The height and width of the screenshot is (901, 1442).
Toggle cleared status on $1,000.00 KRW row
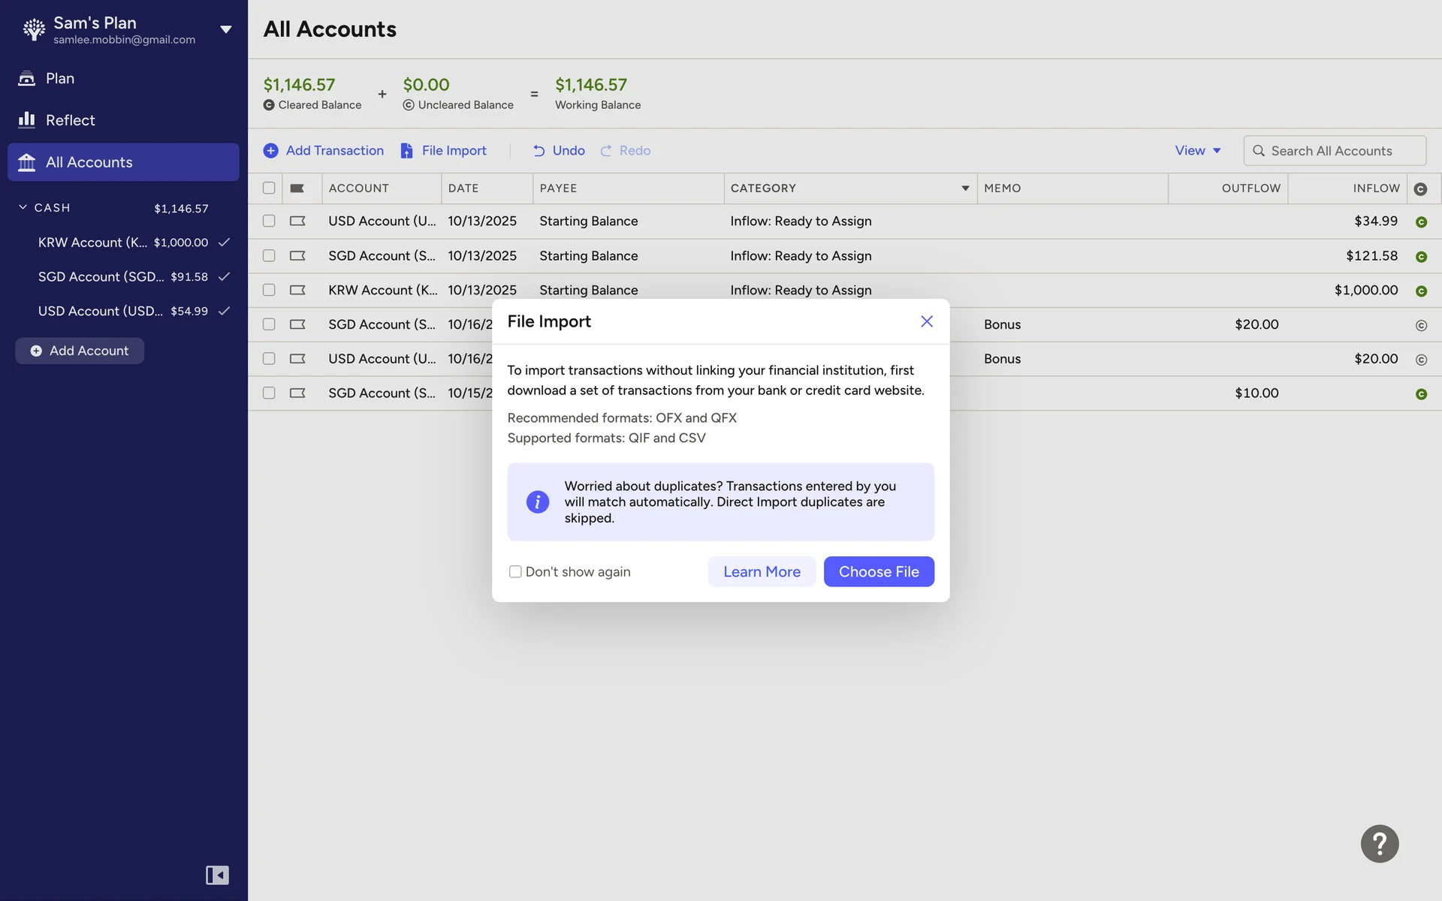1420,291
